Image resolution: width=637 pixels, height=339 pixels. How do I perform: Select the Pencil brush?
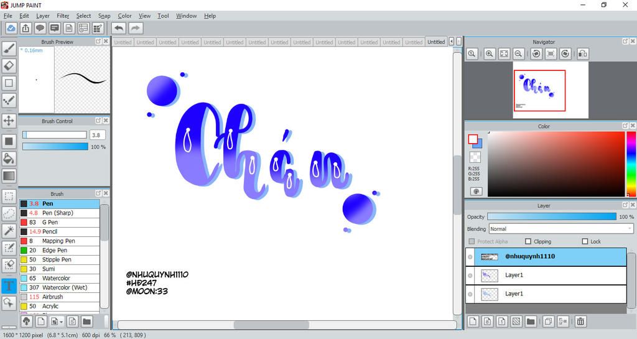[x=59, y=231]
